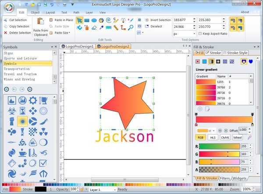Image resolution: width=263 pixels, height=194 pixels.
Task: Open the gradient stop dropdown
Action: 214,131
